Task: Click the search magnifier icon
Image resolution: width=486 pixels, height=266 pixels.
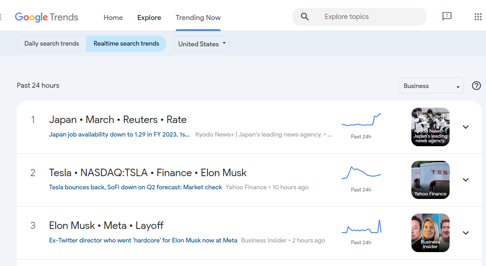Action: 305,17
